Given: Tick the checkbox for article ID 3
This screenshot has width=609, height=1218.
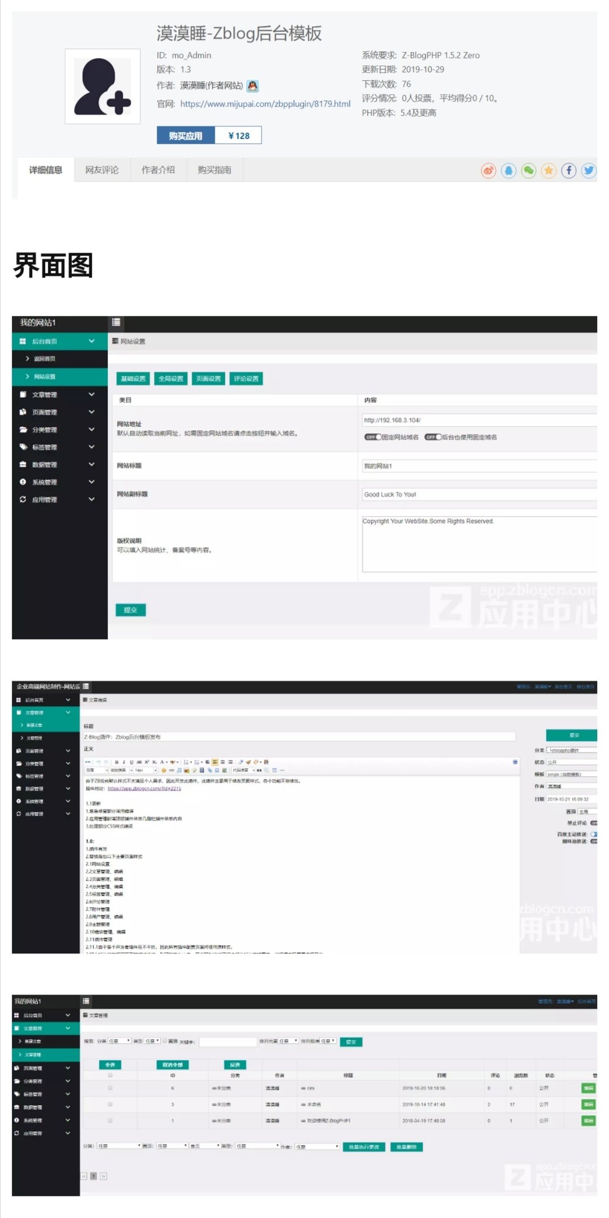Looking at the screenshot, I should point(110,1104).
